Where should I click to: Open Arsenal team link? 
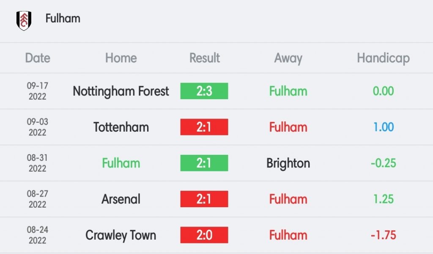click(121, 199)
